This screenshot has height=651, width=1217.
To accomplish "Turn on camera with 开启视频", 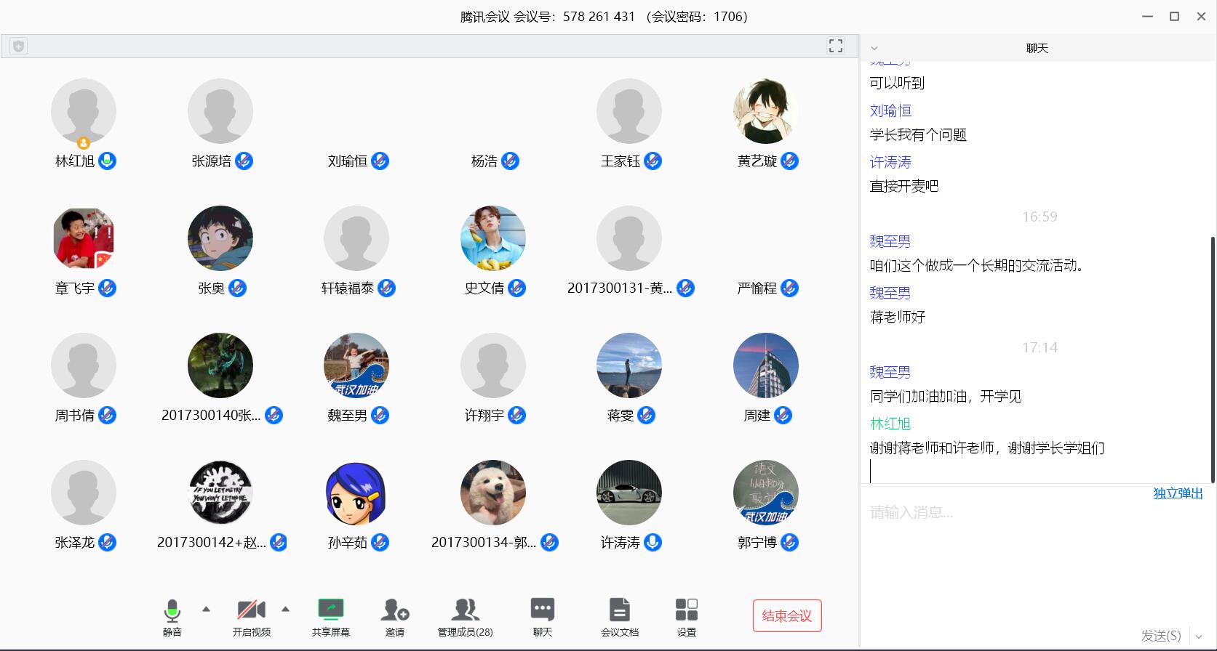I will click(x=251, y=611).
